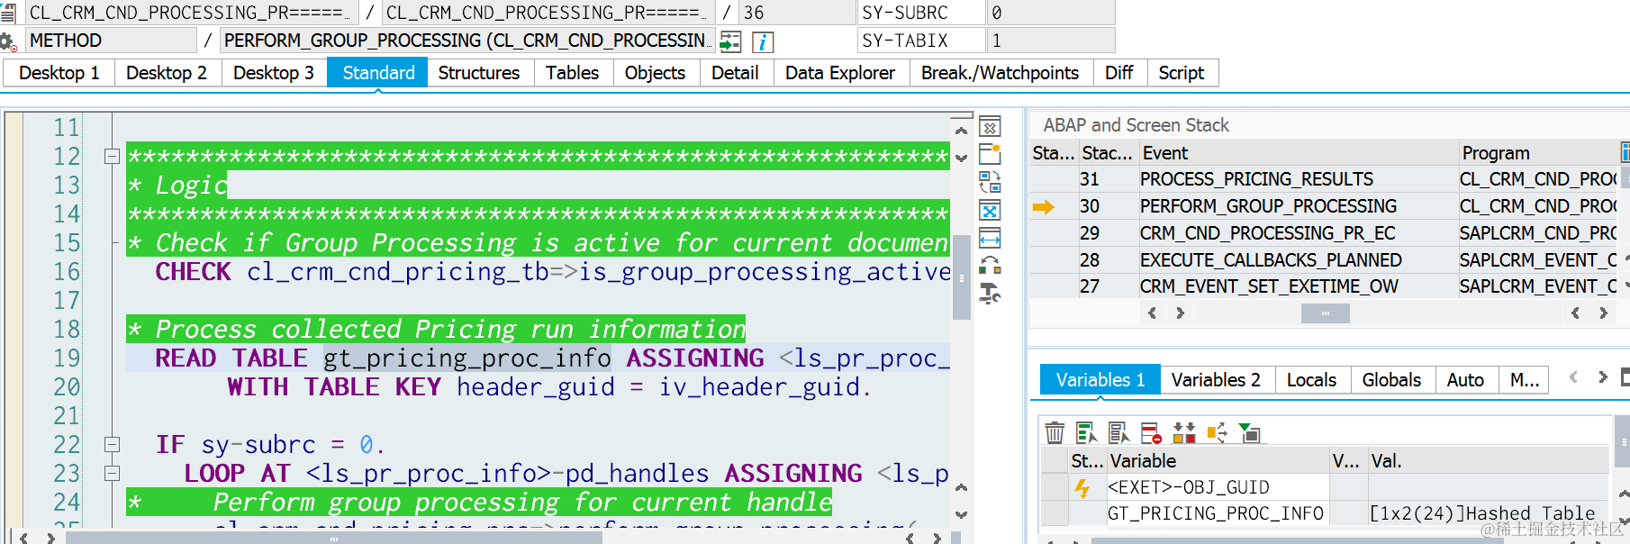1630x544 pixels.
Task: Switch to Globals tab
Action: [1391, 380]
